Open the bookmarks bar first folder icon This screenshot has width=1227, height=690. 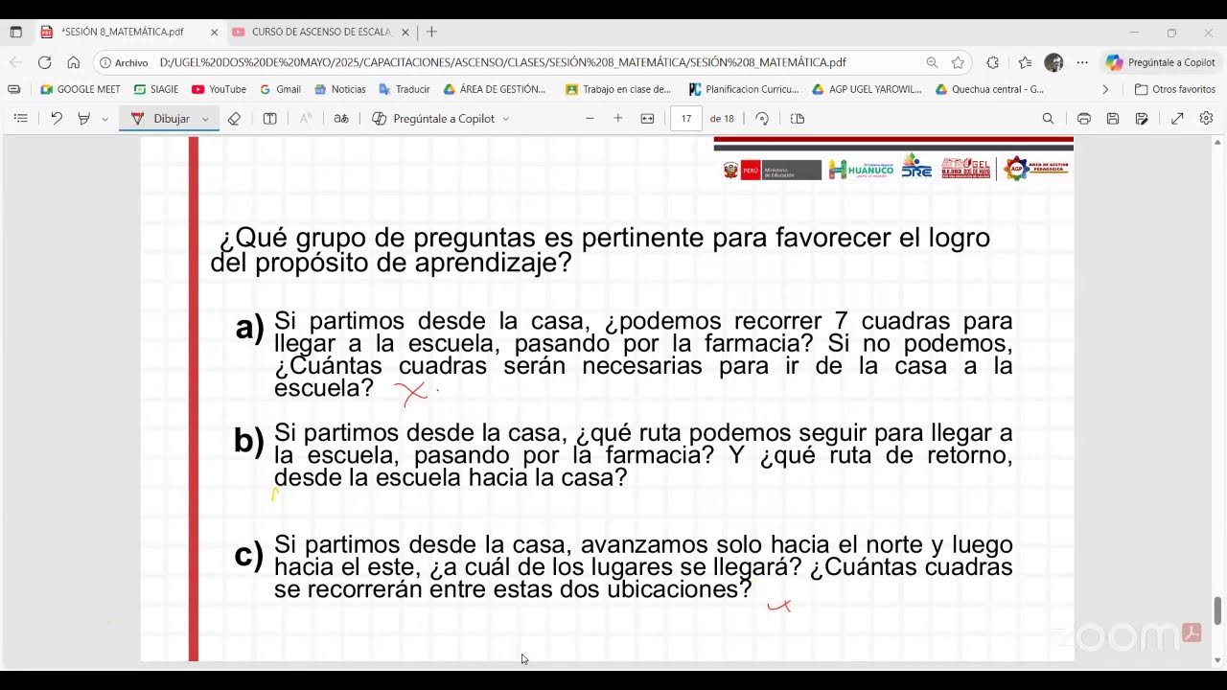click(x=13, y=89)
